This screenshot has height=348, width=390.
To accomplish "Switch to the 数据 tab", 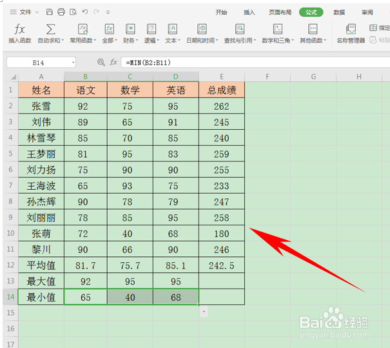I will tap(339, 12).
